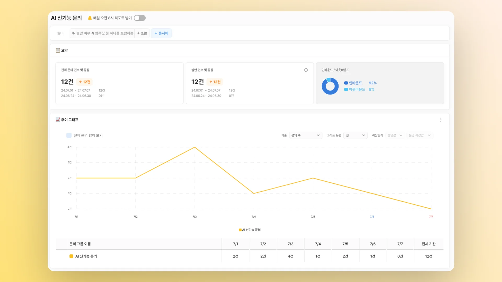
Task: Click 인바운드 blue legend swatch
Action: 346,83
